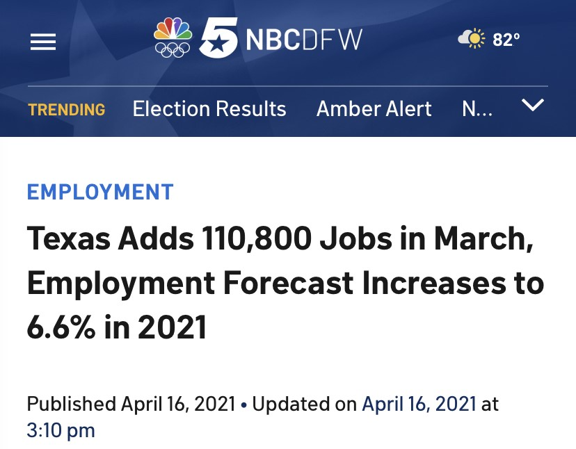Select the Election Results trending item
This screenshot has width=576, height=449.
209,108
